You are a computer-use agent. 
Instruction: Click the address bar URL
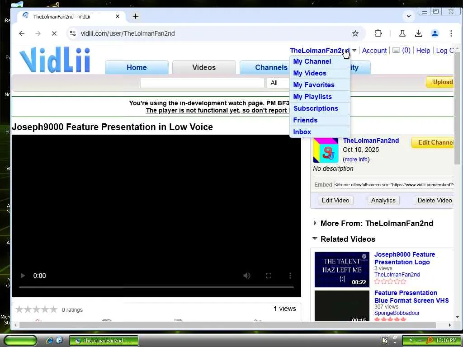(128, 33)
